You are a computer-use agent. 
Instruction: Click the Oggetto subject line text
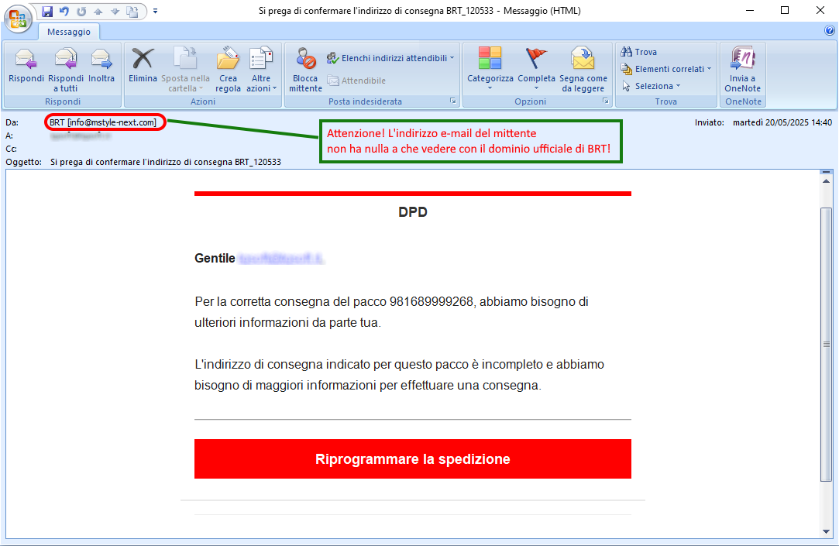click(165, 162)
